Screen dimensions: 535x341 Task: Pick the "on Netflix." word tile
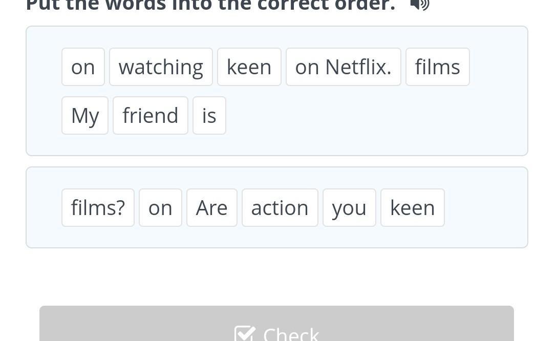[x=343, y=67]
